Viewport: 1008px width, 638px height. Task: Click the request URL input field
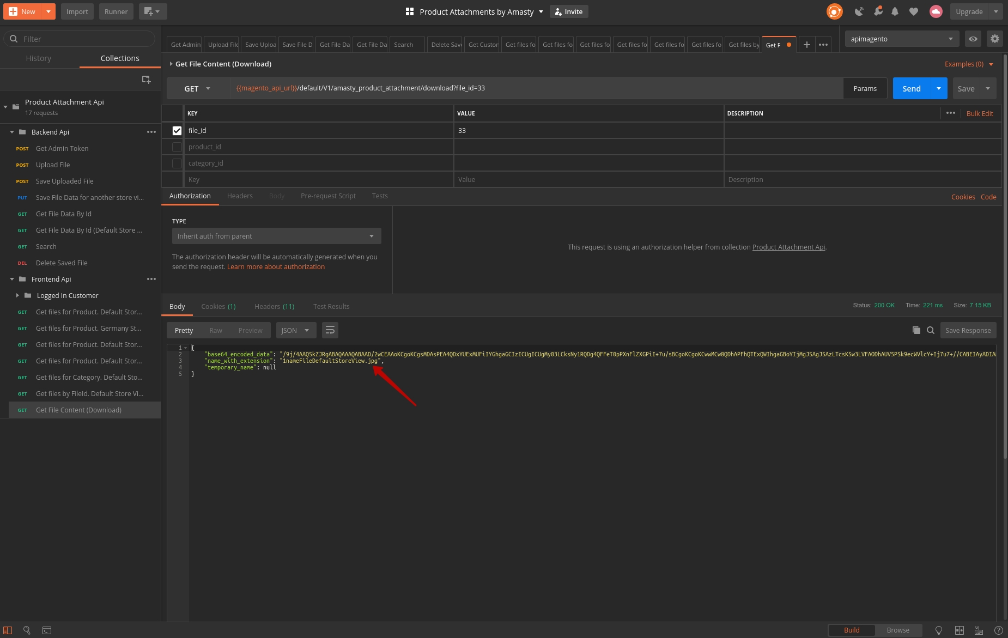pos(534,88)
